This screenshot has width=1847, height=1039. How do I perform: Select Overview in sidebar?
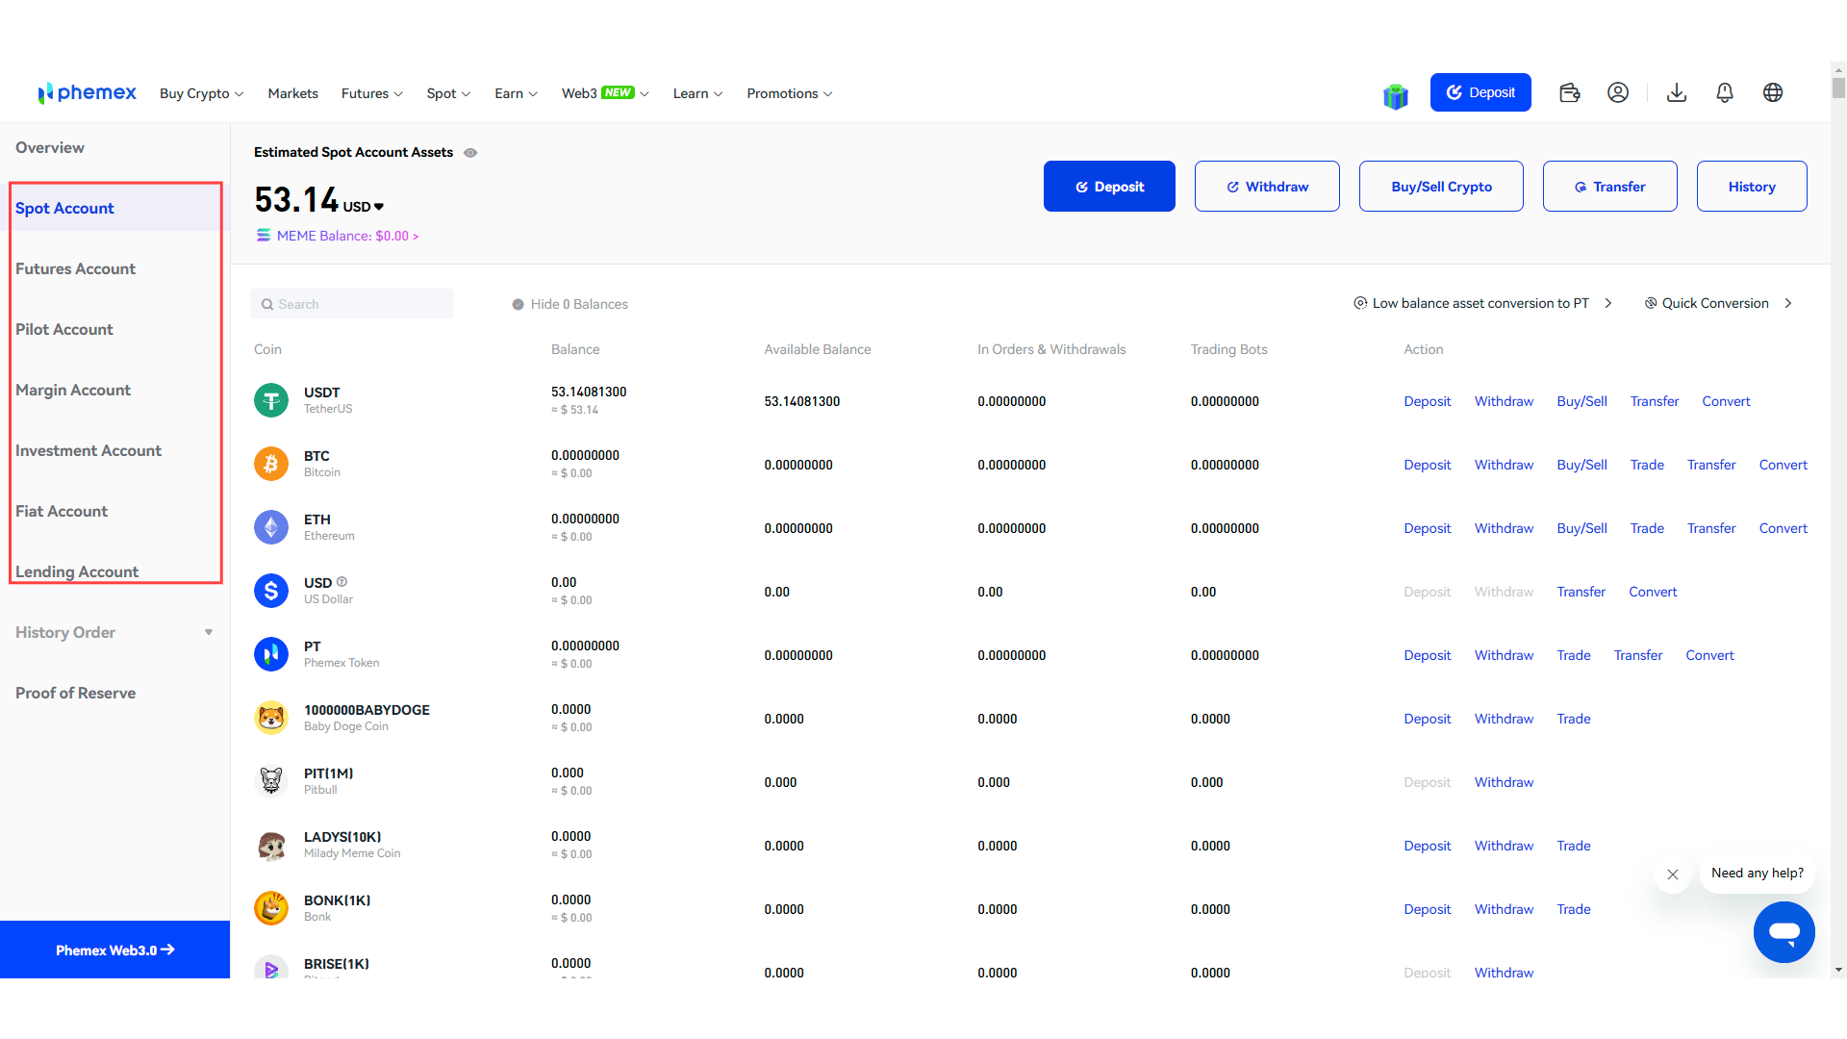coord(50,147)
